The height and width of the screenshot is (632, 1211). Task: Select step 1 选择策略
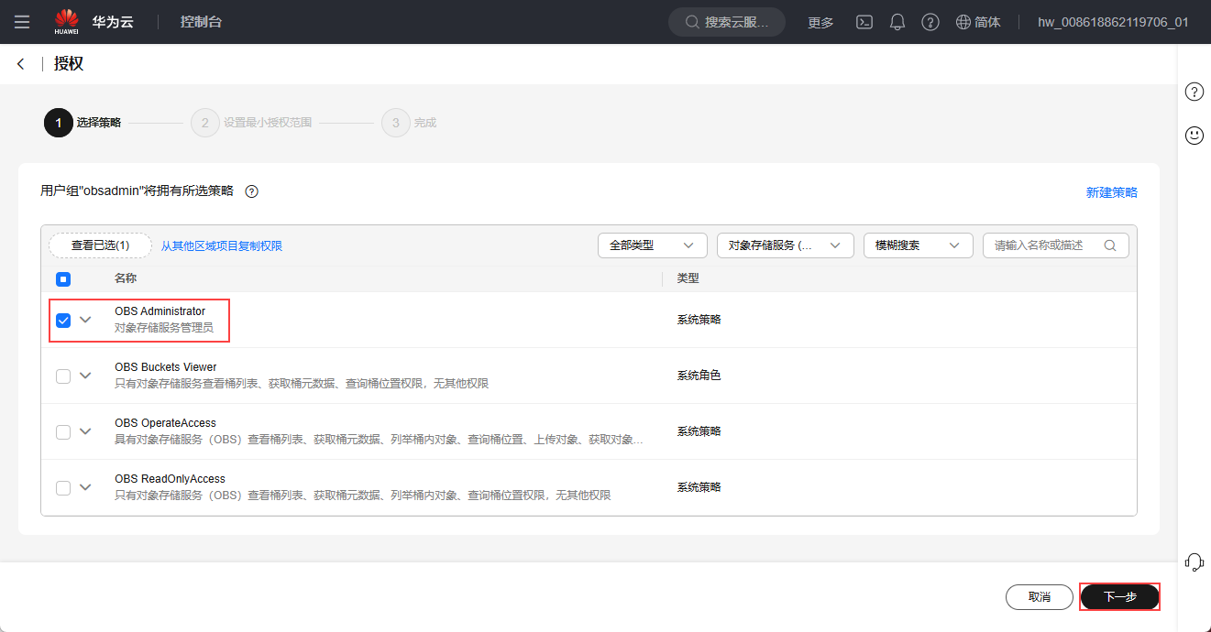(x=83, y=122)
